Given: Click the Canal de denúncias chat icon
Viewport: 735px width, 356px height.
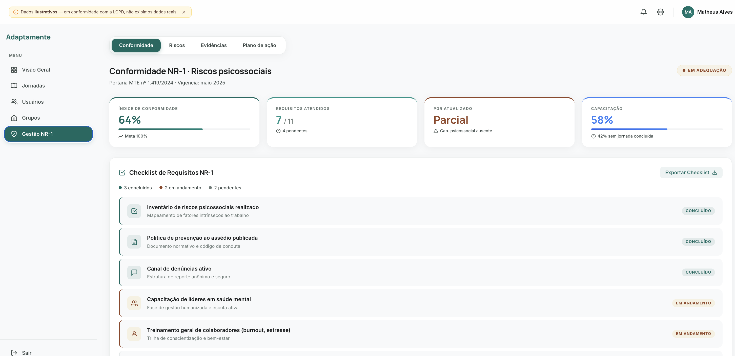Looking at the screenshot, I should 134,273.
